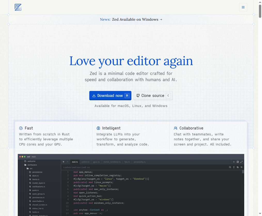The image size is (262, 216).
Task: Click the plus icon in editor tab bar
Action: pyautogui.click(x=234, y=162)
